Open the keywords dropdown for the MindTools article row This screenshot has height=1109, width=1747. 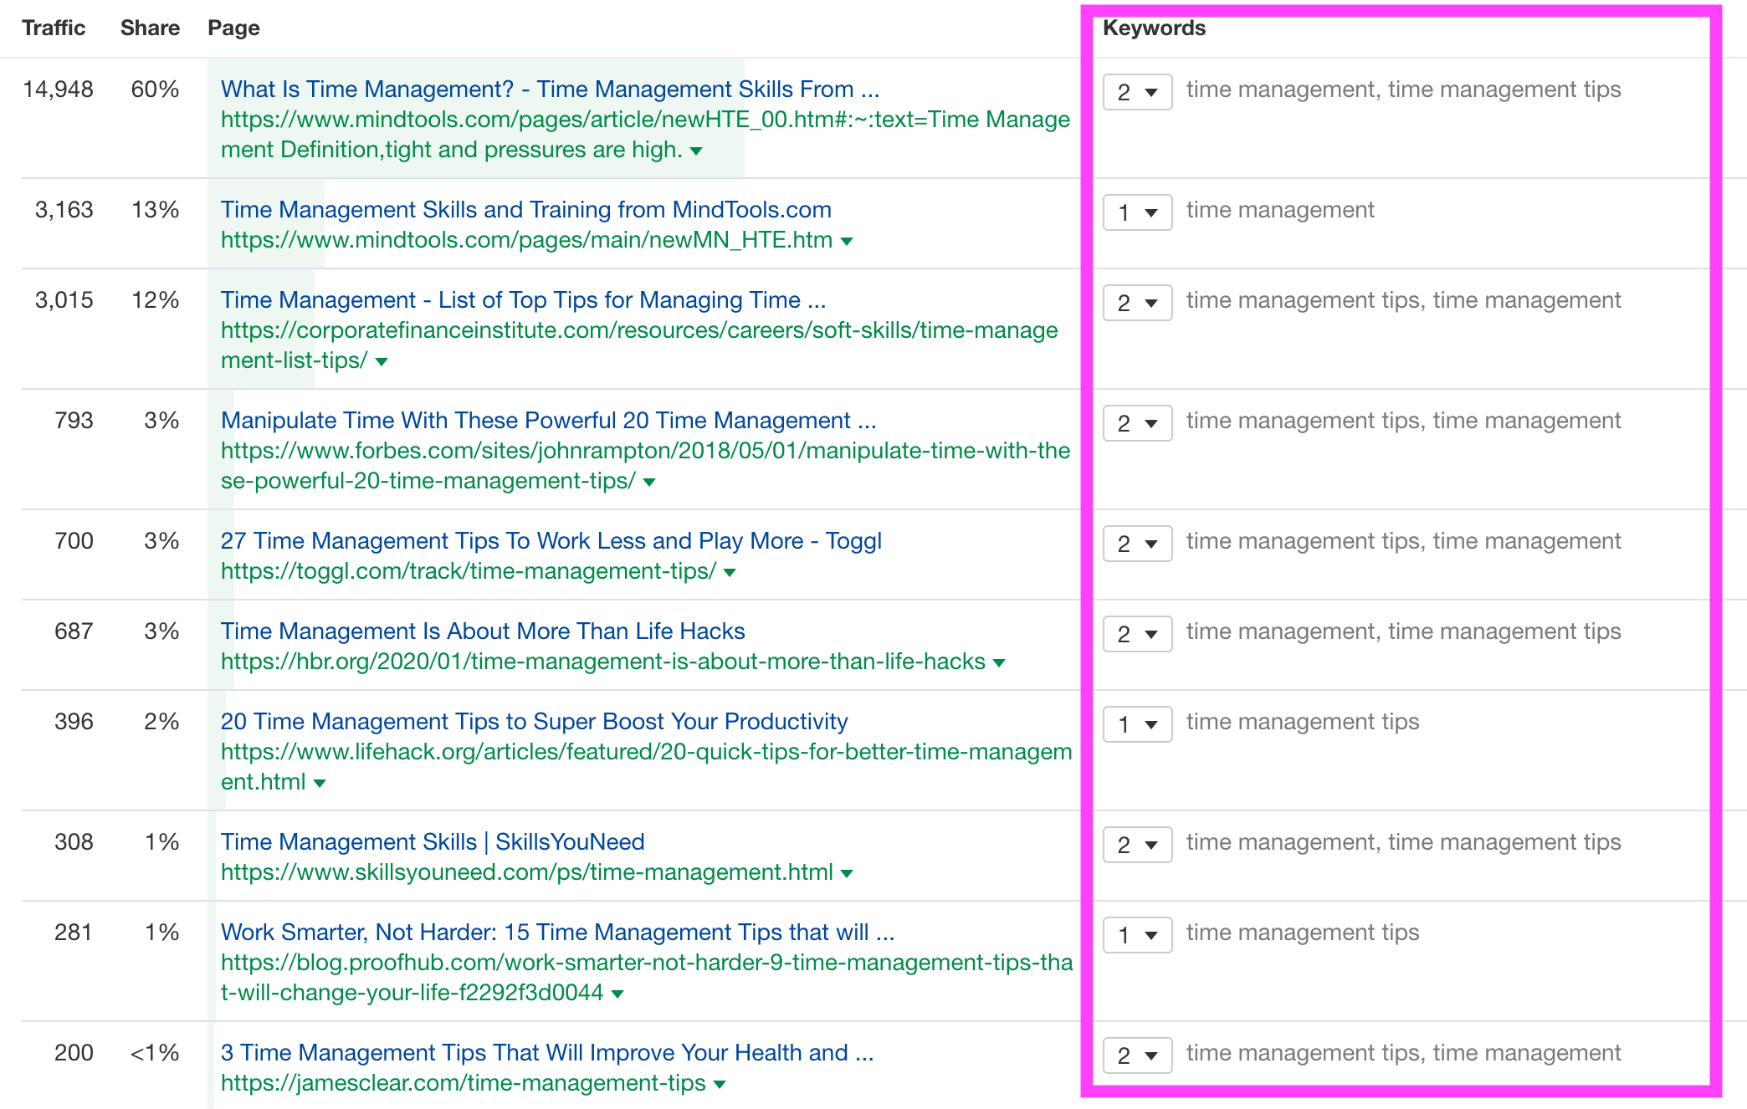tap(1136, 92)
